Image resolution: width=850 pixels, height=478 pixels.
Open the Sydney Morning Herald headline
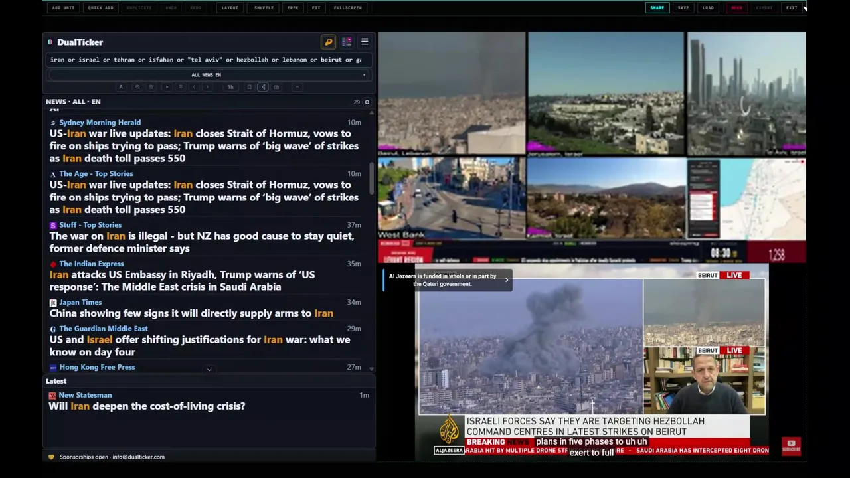[204, 146]
